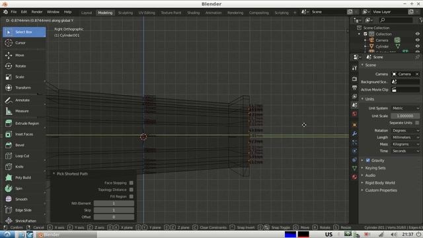This screenshot has width=423, height=238.
Task: Open the Time units dropdown
Action: coord(405,151)
